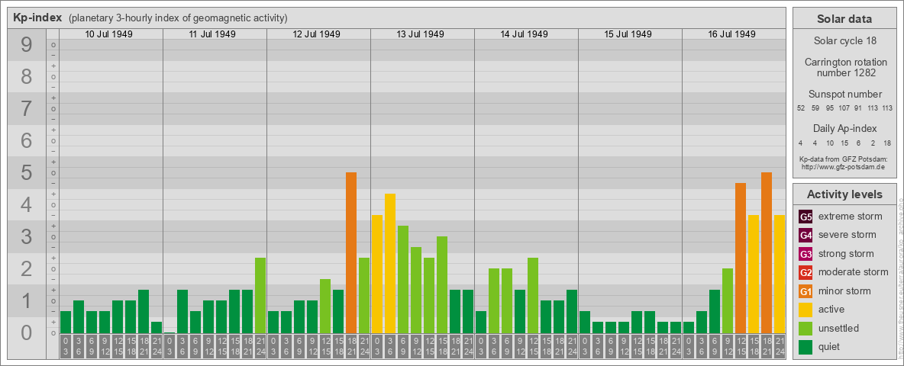The height and width of the screenshot is (366, 904).
Task: Click the 'Solar cycle 18' text
Action: [844, 41]
